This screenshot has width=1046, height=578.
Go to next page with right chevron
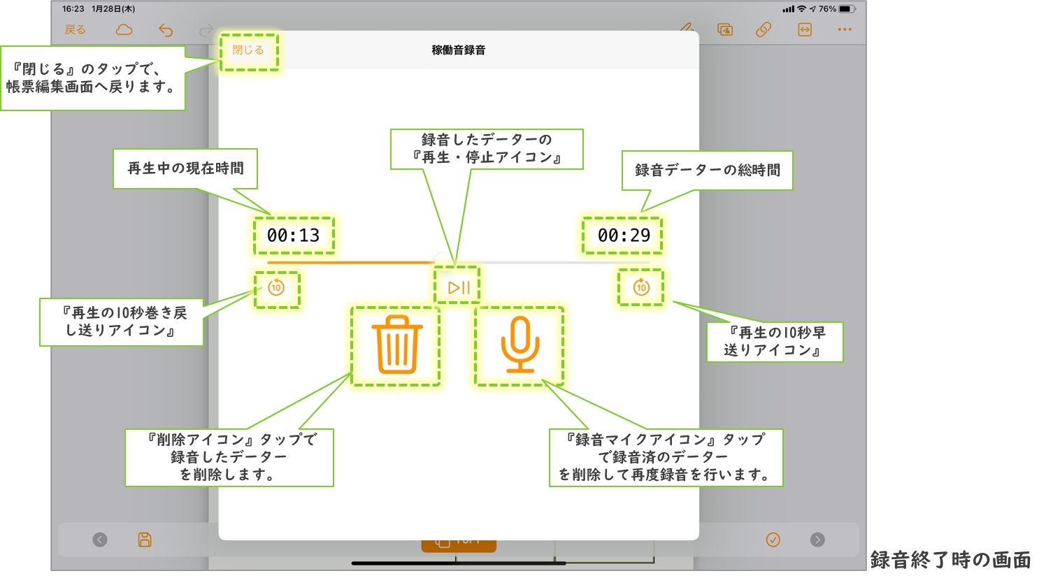click(x=817, y=540)
